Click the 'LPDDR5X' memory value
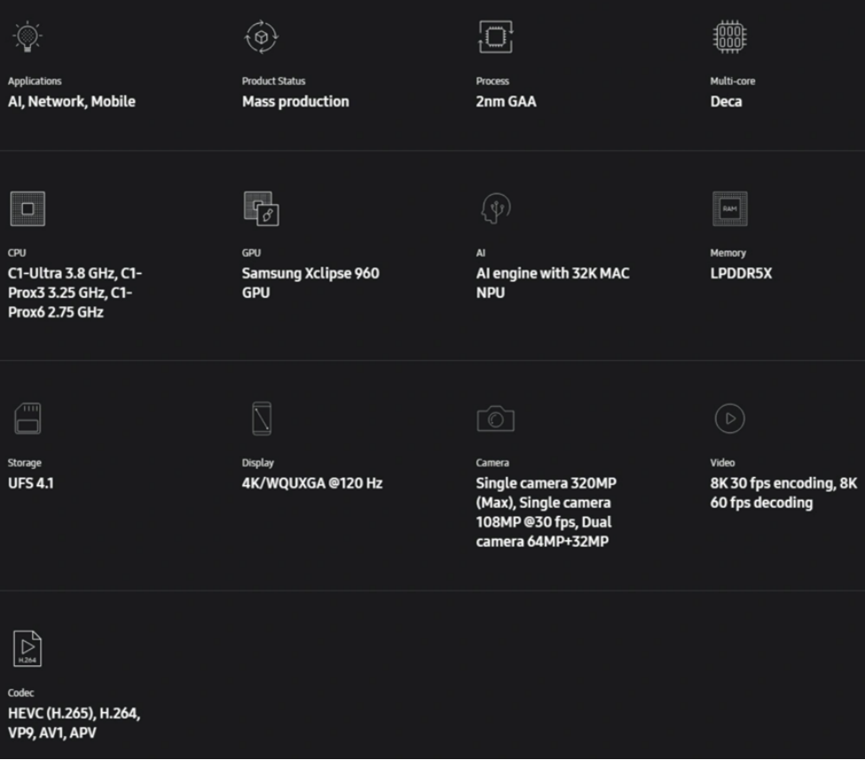Screen dimensions: 865x760 [x=741, y=274]
